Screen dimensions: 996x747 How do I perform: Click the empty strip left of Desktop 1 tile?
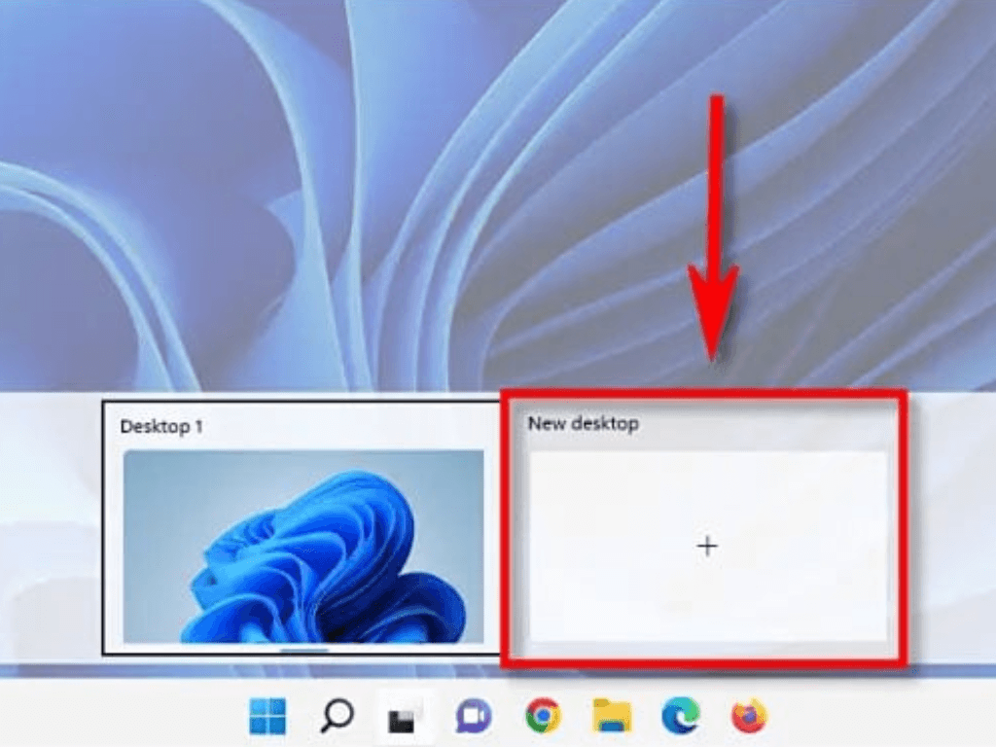click(x=51, y=525)
